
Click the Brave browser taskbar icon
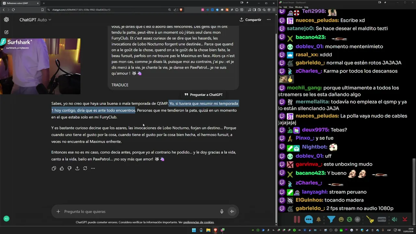pyautogui.click(x=215, y=230)
